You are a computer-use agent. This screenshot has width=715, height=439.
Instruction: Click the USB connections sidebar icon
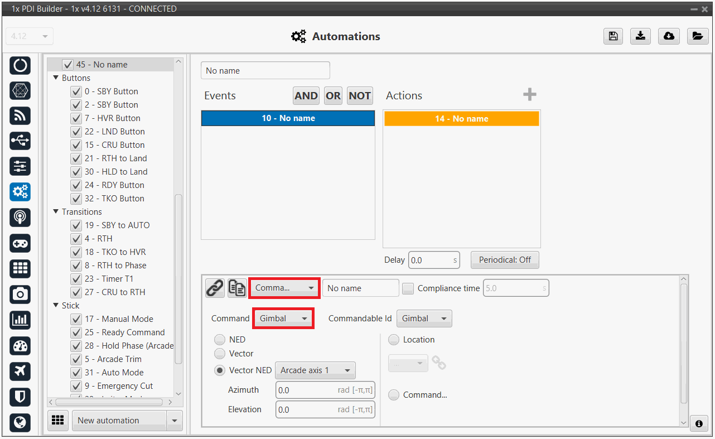20,141
